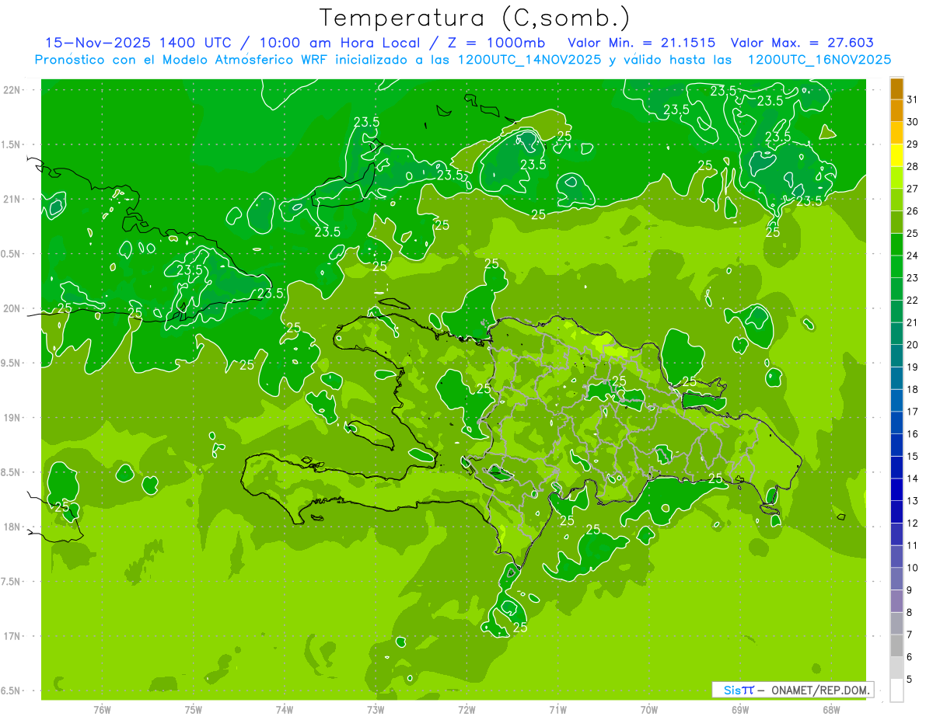Click the '8.5N' latitude axis label
933x720 pixels.
point(12,472)
